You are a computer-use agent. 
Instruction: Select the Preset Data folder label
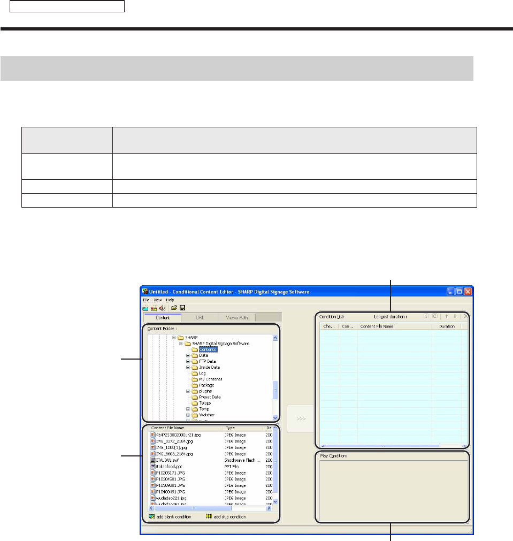210,397
